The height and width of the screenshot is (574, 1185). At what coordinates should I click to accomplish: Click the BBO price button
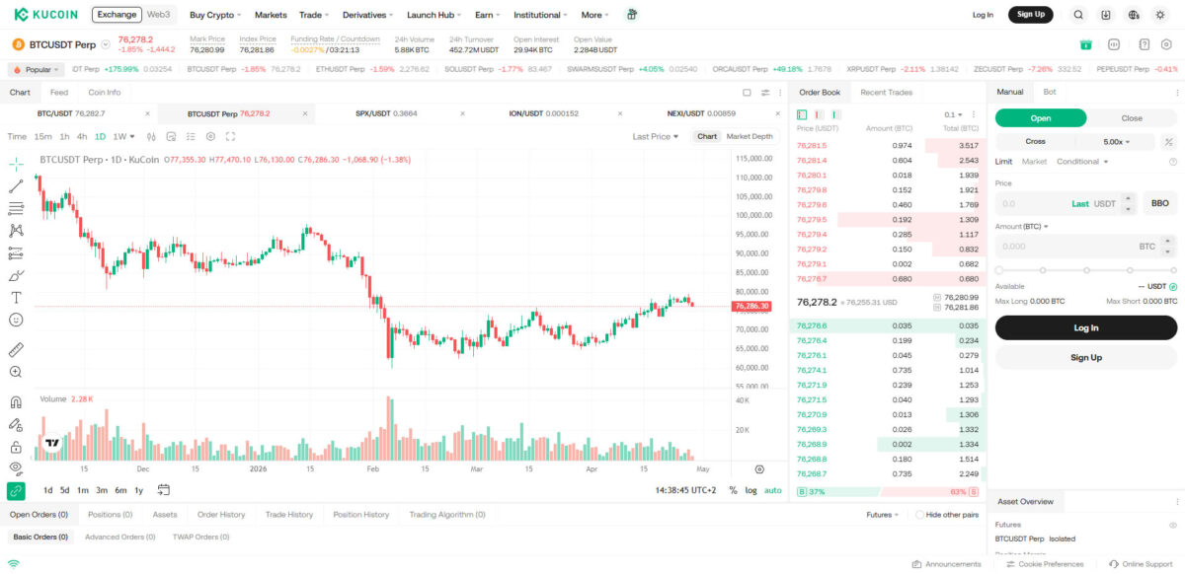coord(1159,204)
